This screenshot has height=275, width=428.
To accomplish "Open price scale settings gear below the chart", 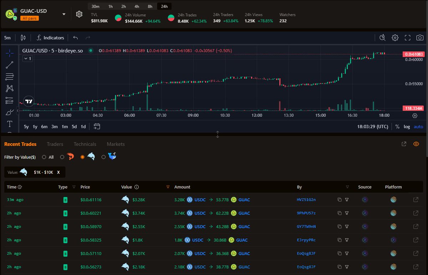I will tap(414, 116).
